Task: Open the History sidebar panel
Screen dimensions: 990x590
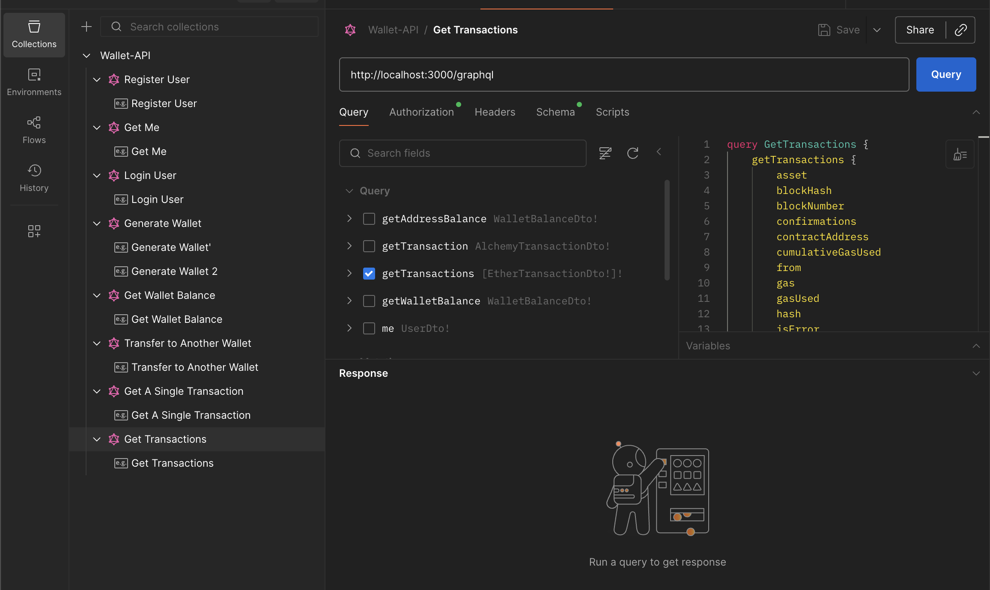Action: click(x=34, y=178)
